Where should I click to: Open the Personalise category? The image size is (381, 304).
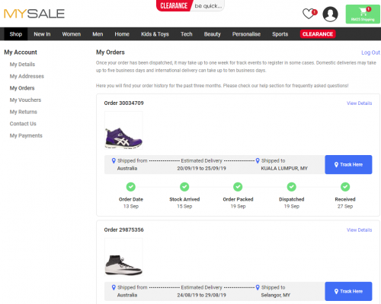click(x=246, y=34)
